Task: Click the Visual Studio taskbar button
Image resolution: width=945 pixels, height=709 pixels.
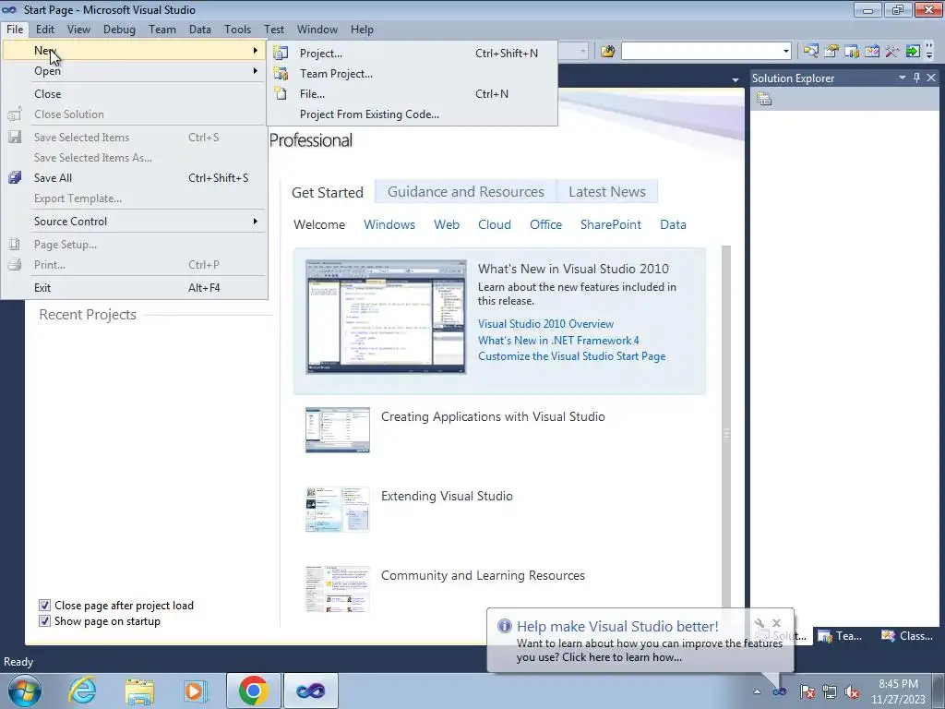Action: click(310, 691)
